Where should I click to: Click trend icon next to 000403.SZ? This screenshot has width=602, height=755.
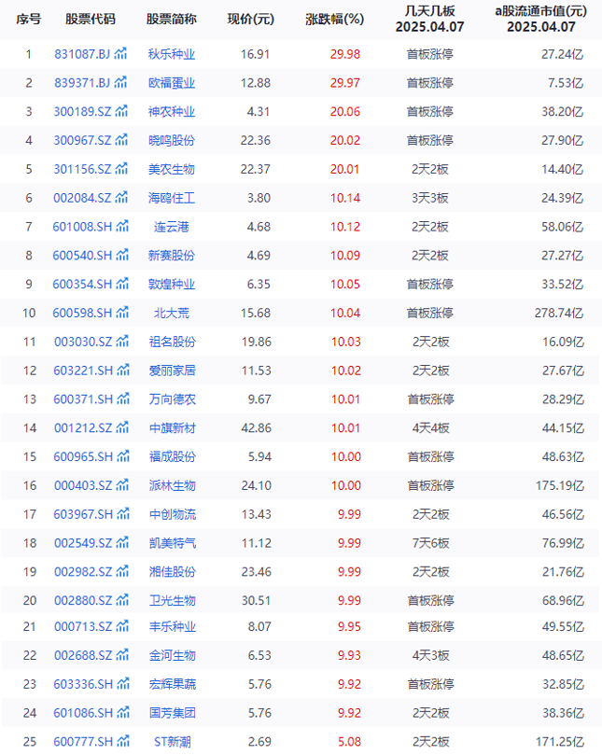click(123, 485)
